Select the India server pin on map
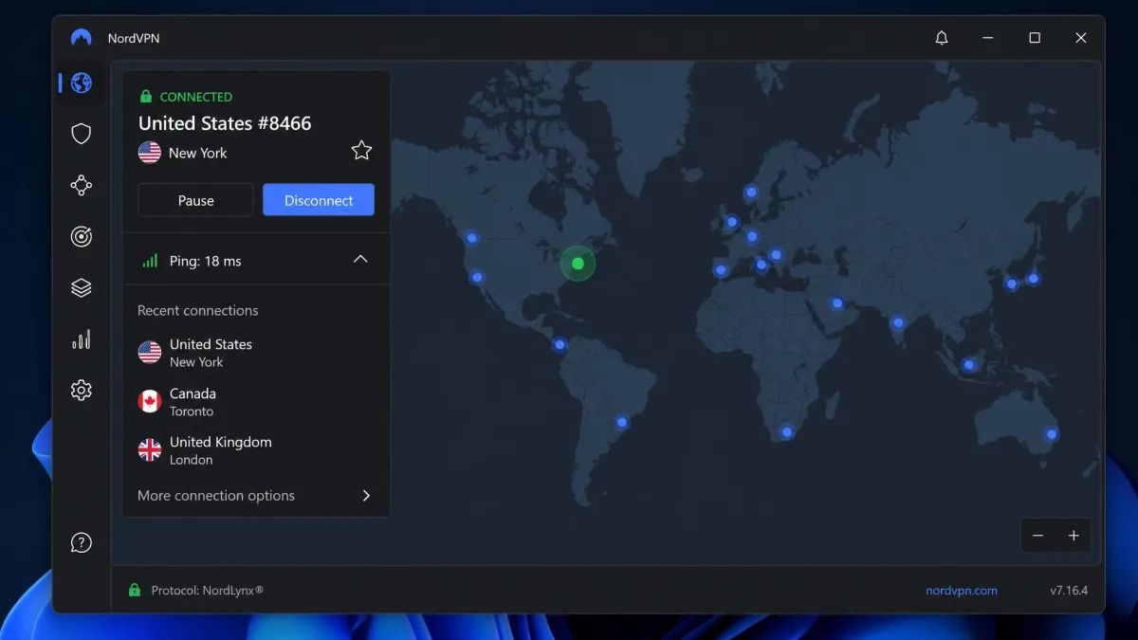Viewport: 1138px width, 640px height. tap(897, 322)
